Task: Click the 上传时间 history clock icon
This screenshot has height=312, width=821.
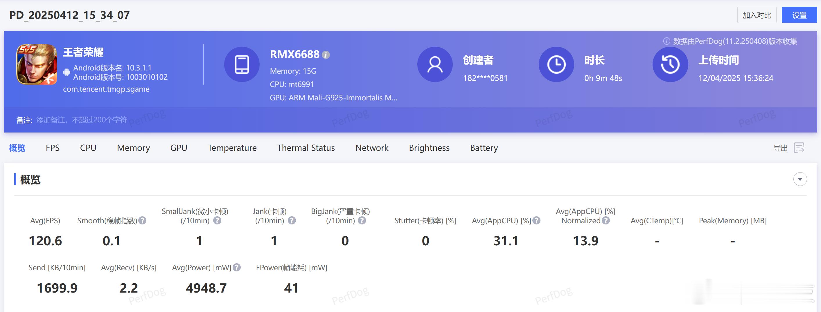Action: (x=670, y=64)
